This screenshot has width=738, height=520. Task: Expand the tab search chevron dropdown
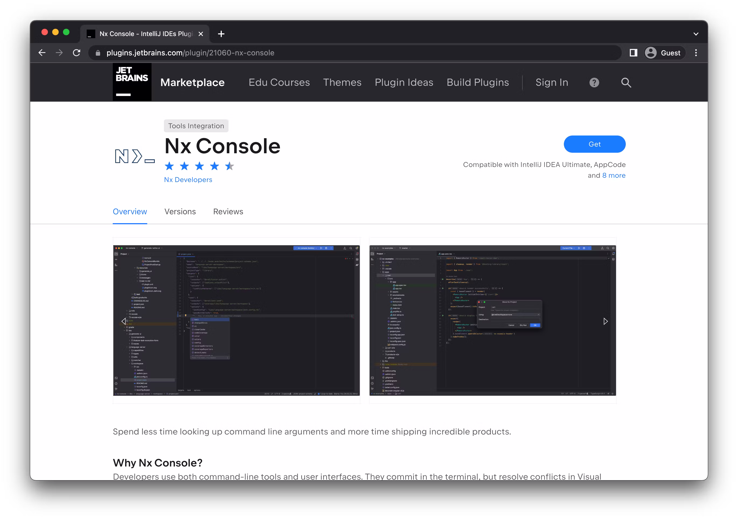pos(696,34)
